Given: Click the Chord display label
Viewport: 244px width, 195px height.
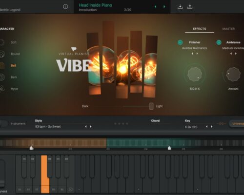Looking at the screenshot, I should click(x=155, y=121).
